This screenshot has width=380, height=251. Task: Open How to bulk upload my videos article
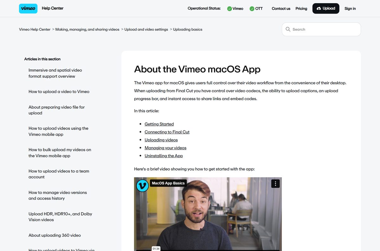click(x=60, y=153)
